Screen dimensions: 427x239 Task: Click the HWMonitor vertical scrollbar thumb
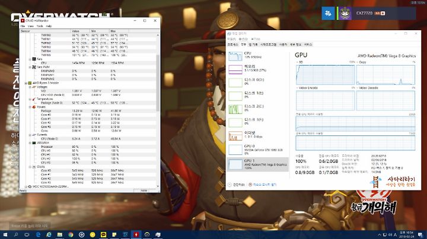(158, 83)
